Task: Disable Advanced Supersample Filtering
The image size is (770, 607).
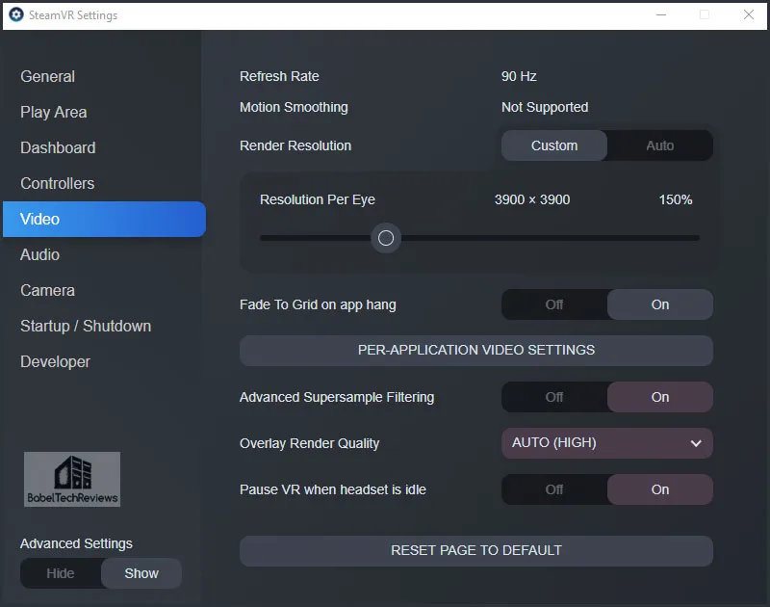Action: (x=554, y=397)
